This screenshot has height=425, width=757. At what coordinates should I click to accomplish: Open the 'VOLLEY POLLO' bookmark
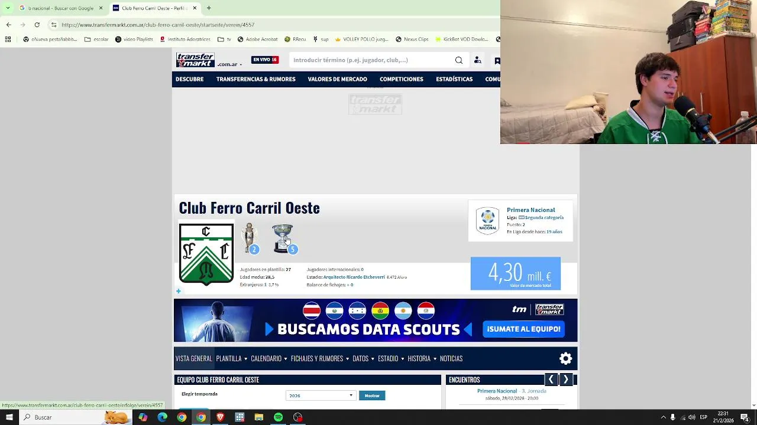361,40
